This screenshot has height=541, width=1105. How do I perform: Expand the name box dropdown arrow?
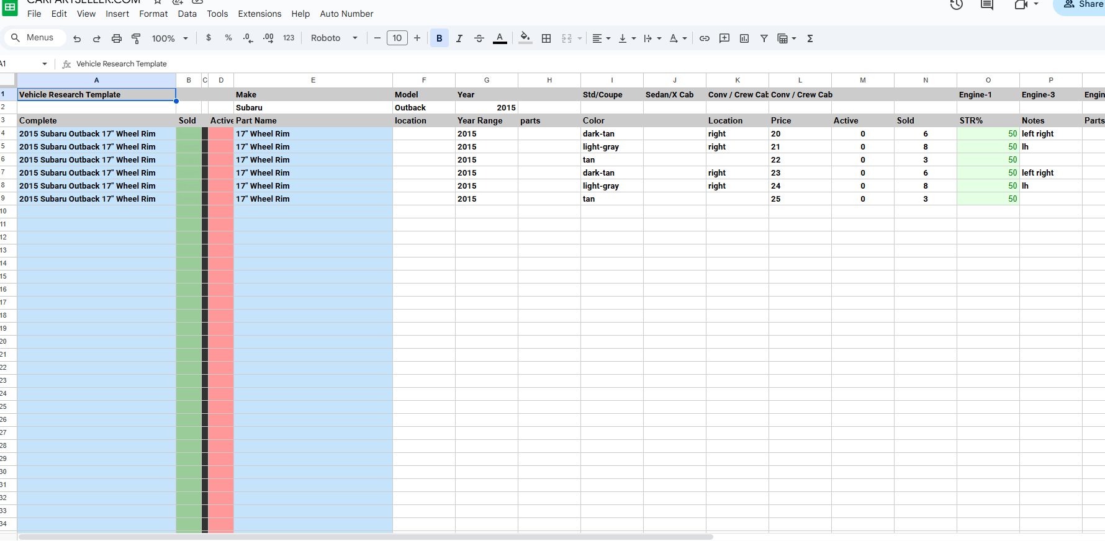tap(45, 64)
